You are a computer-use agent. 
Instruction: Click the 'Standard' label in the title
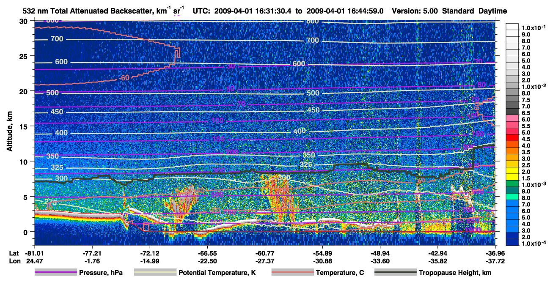(x=458, y=11)
